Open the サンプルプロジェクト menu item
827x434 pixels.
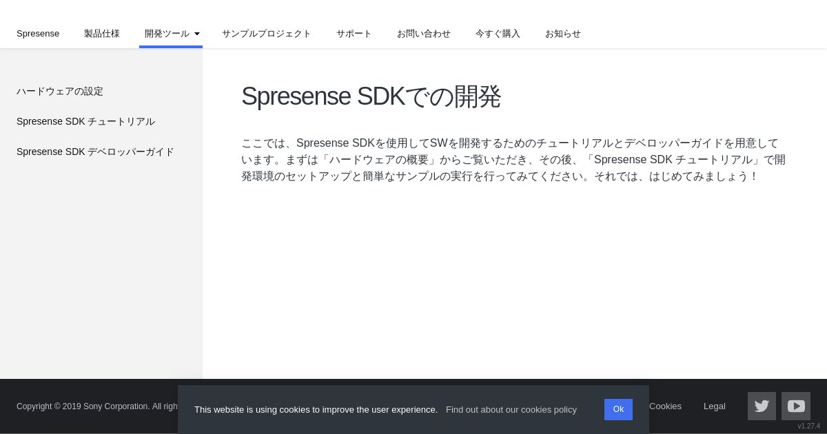pos(267,33)
